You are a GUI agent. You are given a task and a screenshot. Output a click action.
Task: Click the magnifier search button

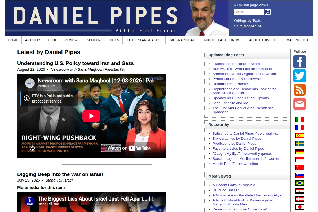(x=268, y=12)
